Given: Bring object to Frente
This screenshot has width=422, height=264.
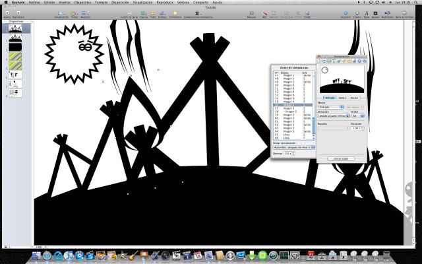Looking at the screenshot, I should (298, 15).
